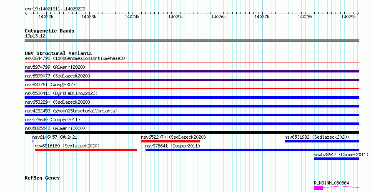The image size is (371, 192).
Task: Select the nsv4252453 blue variant bar
Action: click(192, 115)
